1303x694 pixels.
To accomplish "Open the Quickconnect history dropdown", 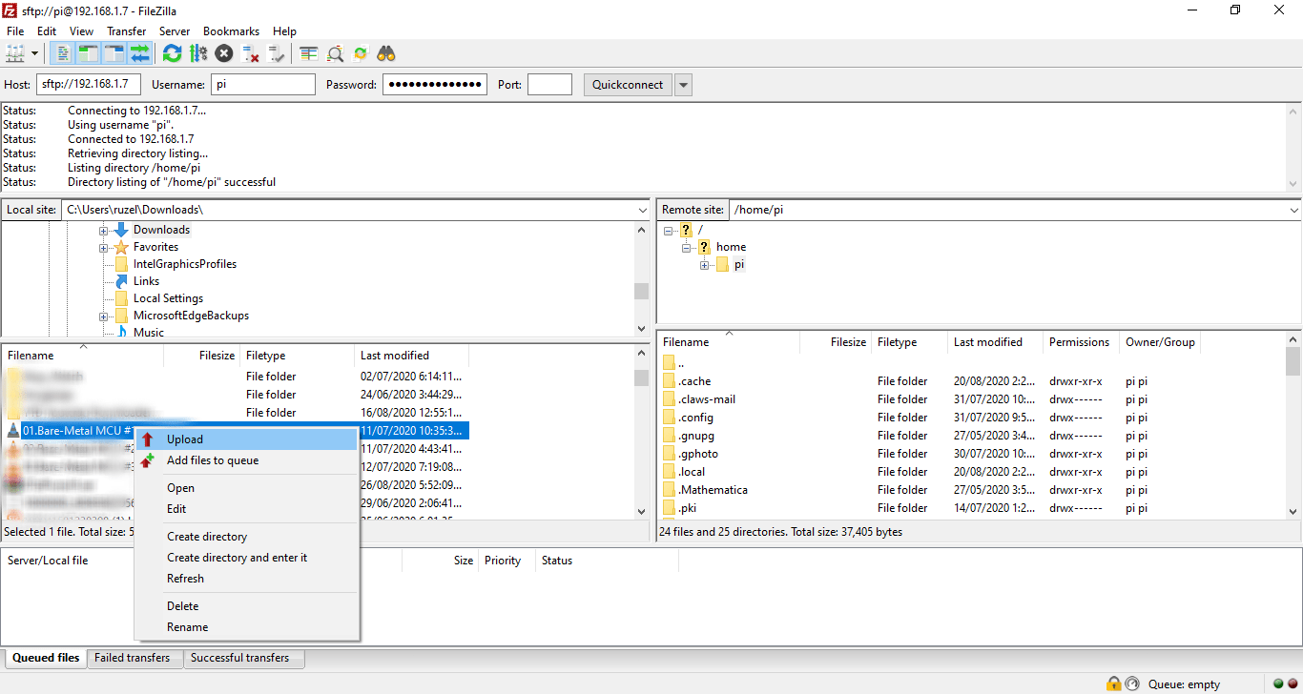I will pos(683,84).
